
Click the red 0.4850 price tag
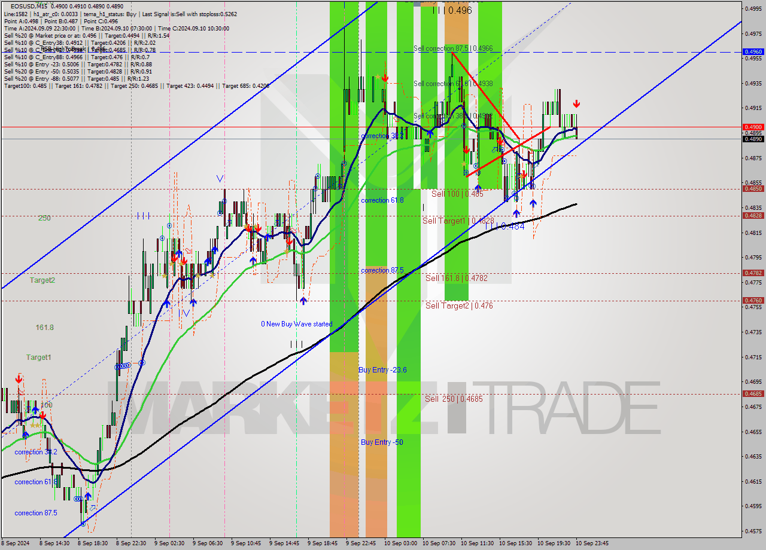coord(753,189)
